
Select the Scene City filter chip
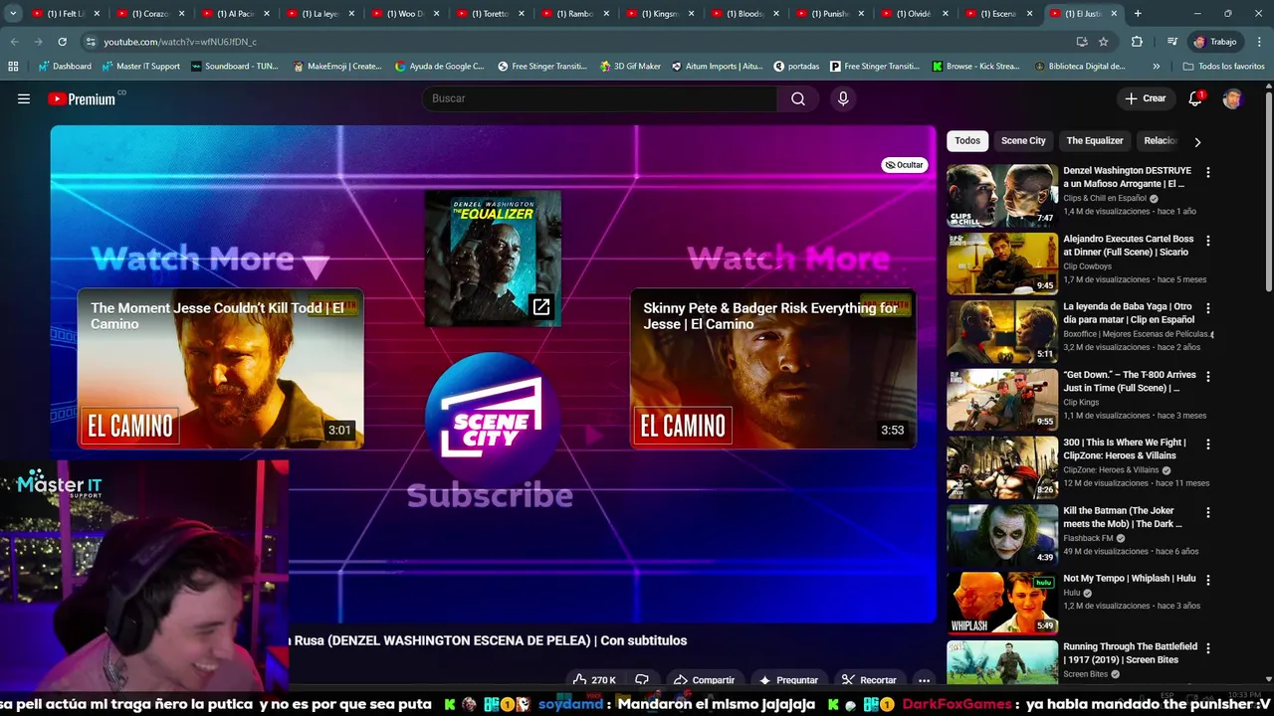[x=1023, y=140]
